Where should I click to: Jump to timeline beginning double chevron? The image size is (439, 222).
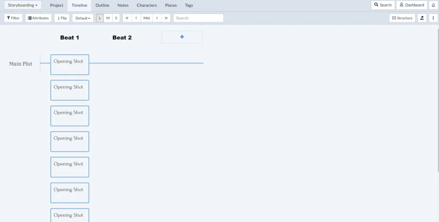click(127, 18)
